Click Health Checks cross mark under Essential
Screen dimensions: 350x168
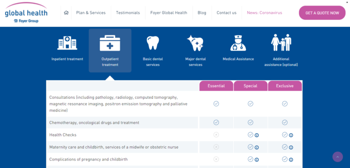click(x=216, y=135)
